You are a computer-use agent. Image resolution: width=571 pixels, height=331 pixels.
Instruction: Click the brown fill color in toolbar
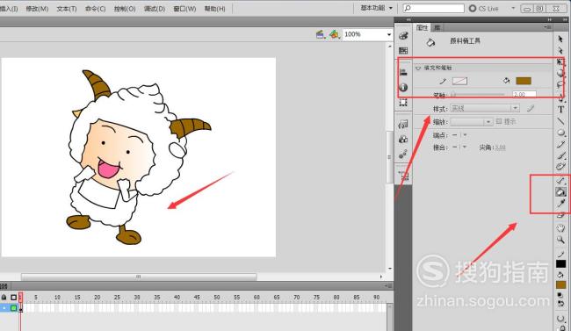click(560, 284)
